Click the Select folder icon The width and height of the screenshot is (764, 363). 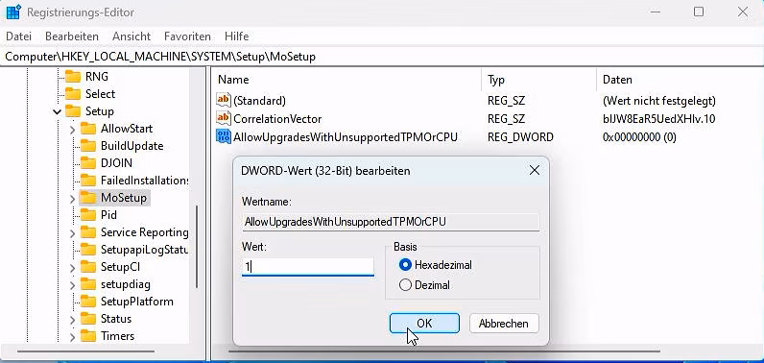[x=73, y=93]
